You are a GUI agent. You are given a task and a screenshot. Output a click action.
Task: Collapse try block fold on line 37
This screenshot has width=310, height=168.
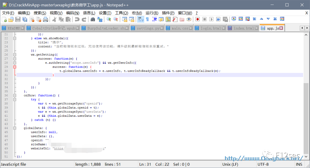(x=15, y=100)
